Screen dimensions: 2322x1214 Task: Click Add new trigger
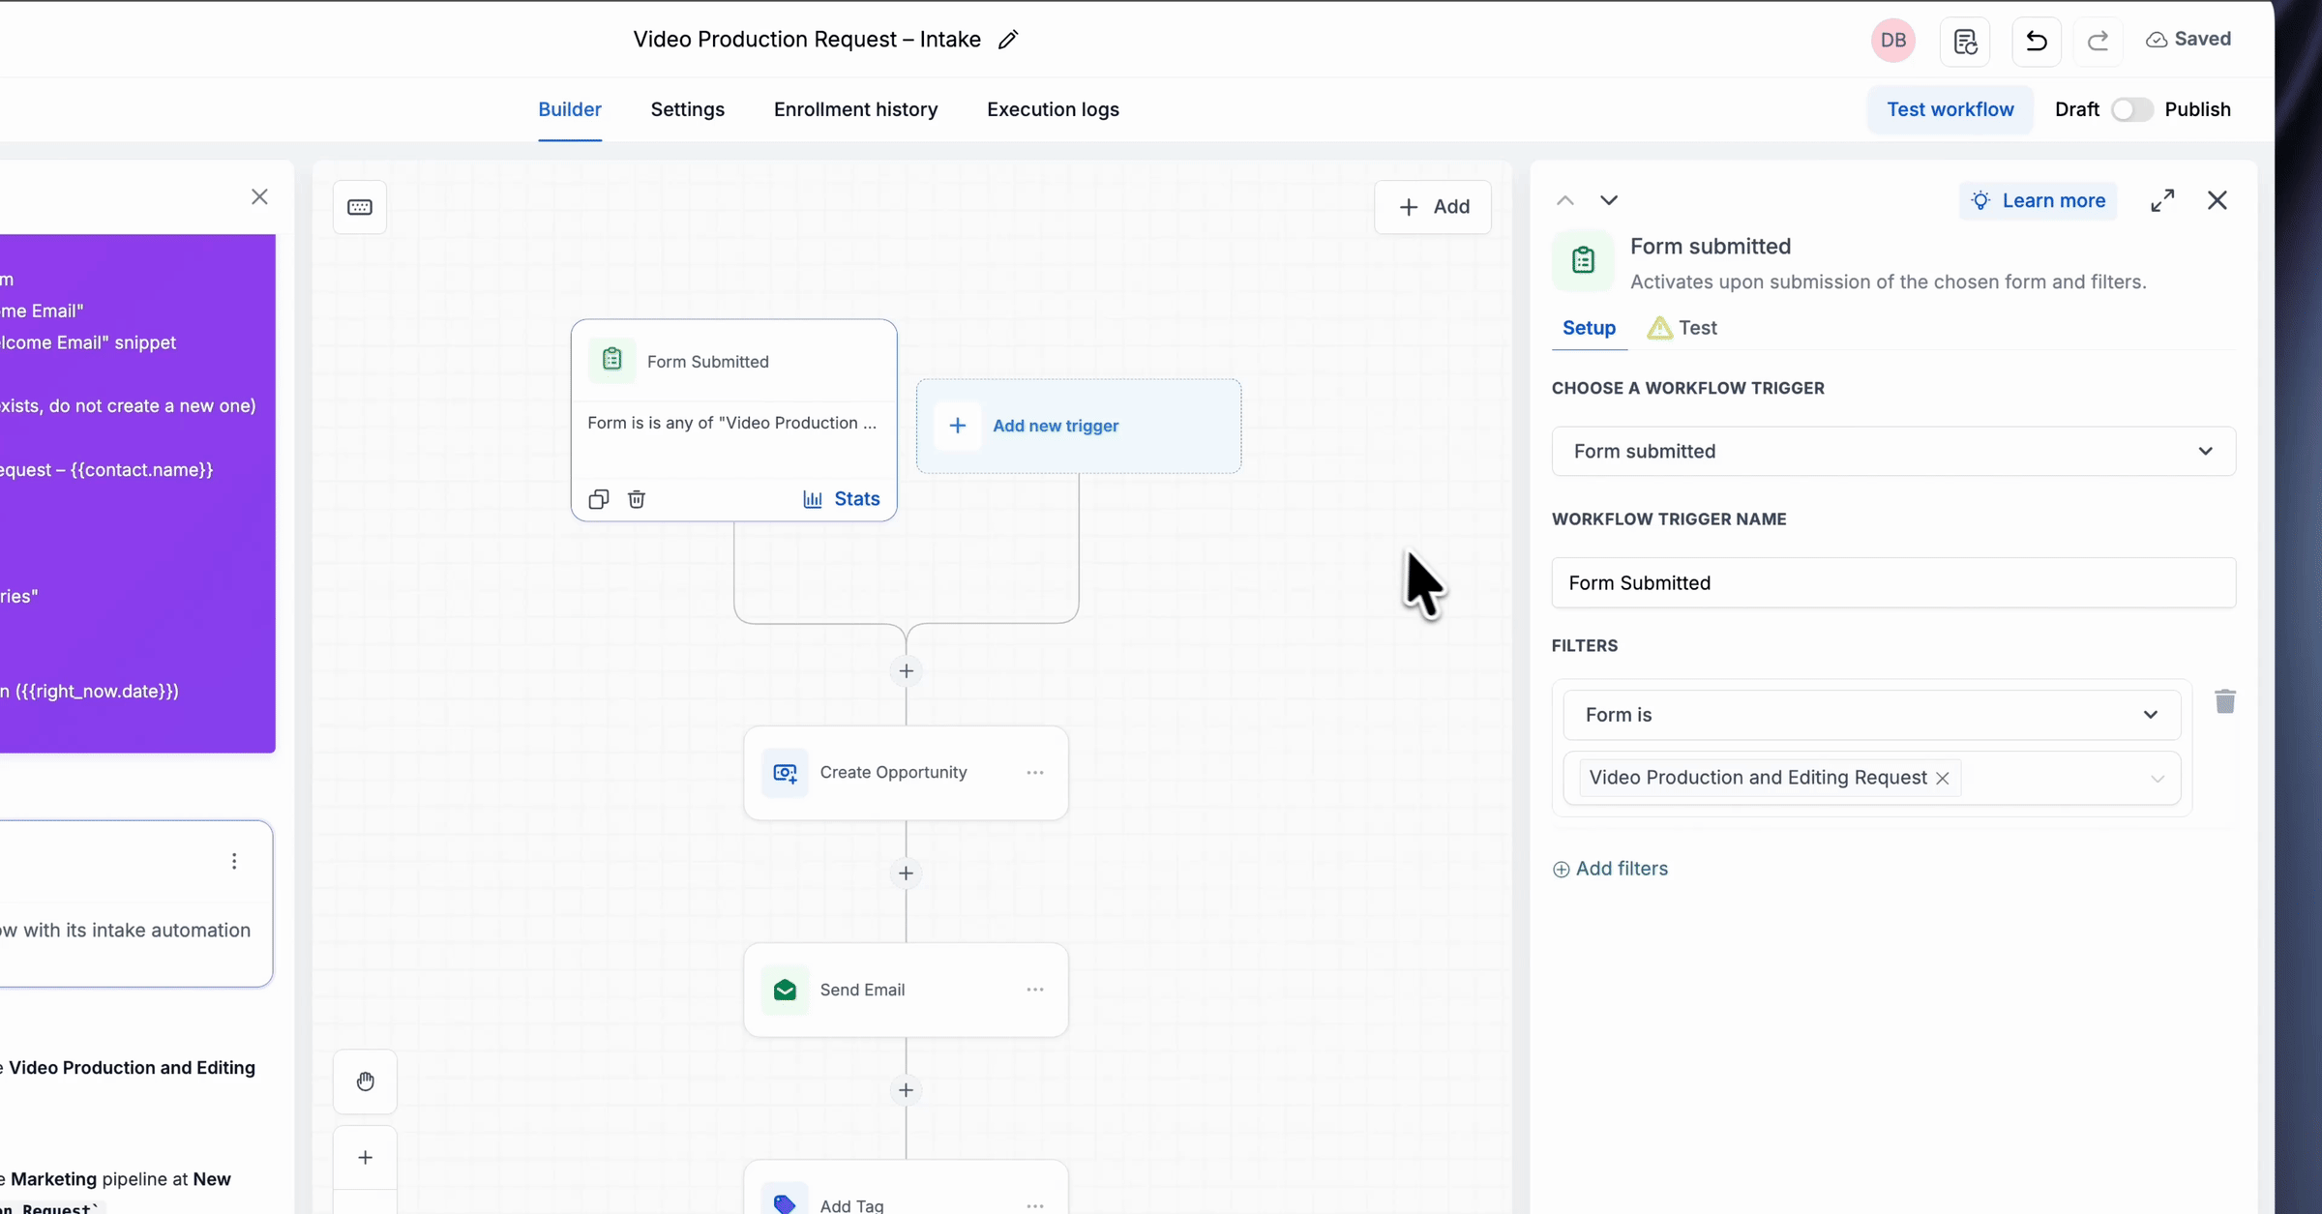point(1079,426)
